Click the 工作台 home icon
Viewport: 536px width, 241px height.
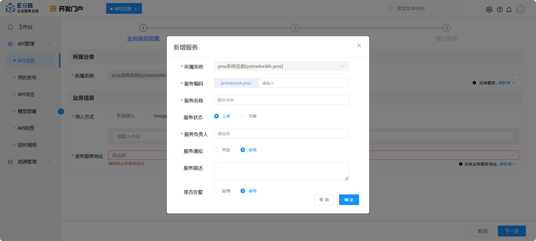point(11,27)
